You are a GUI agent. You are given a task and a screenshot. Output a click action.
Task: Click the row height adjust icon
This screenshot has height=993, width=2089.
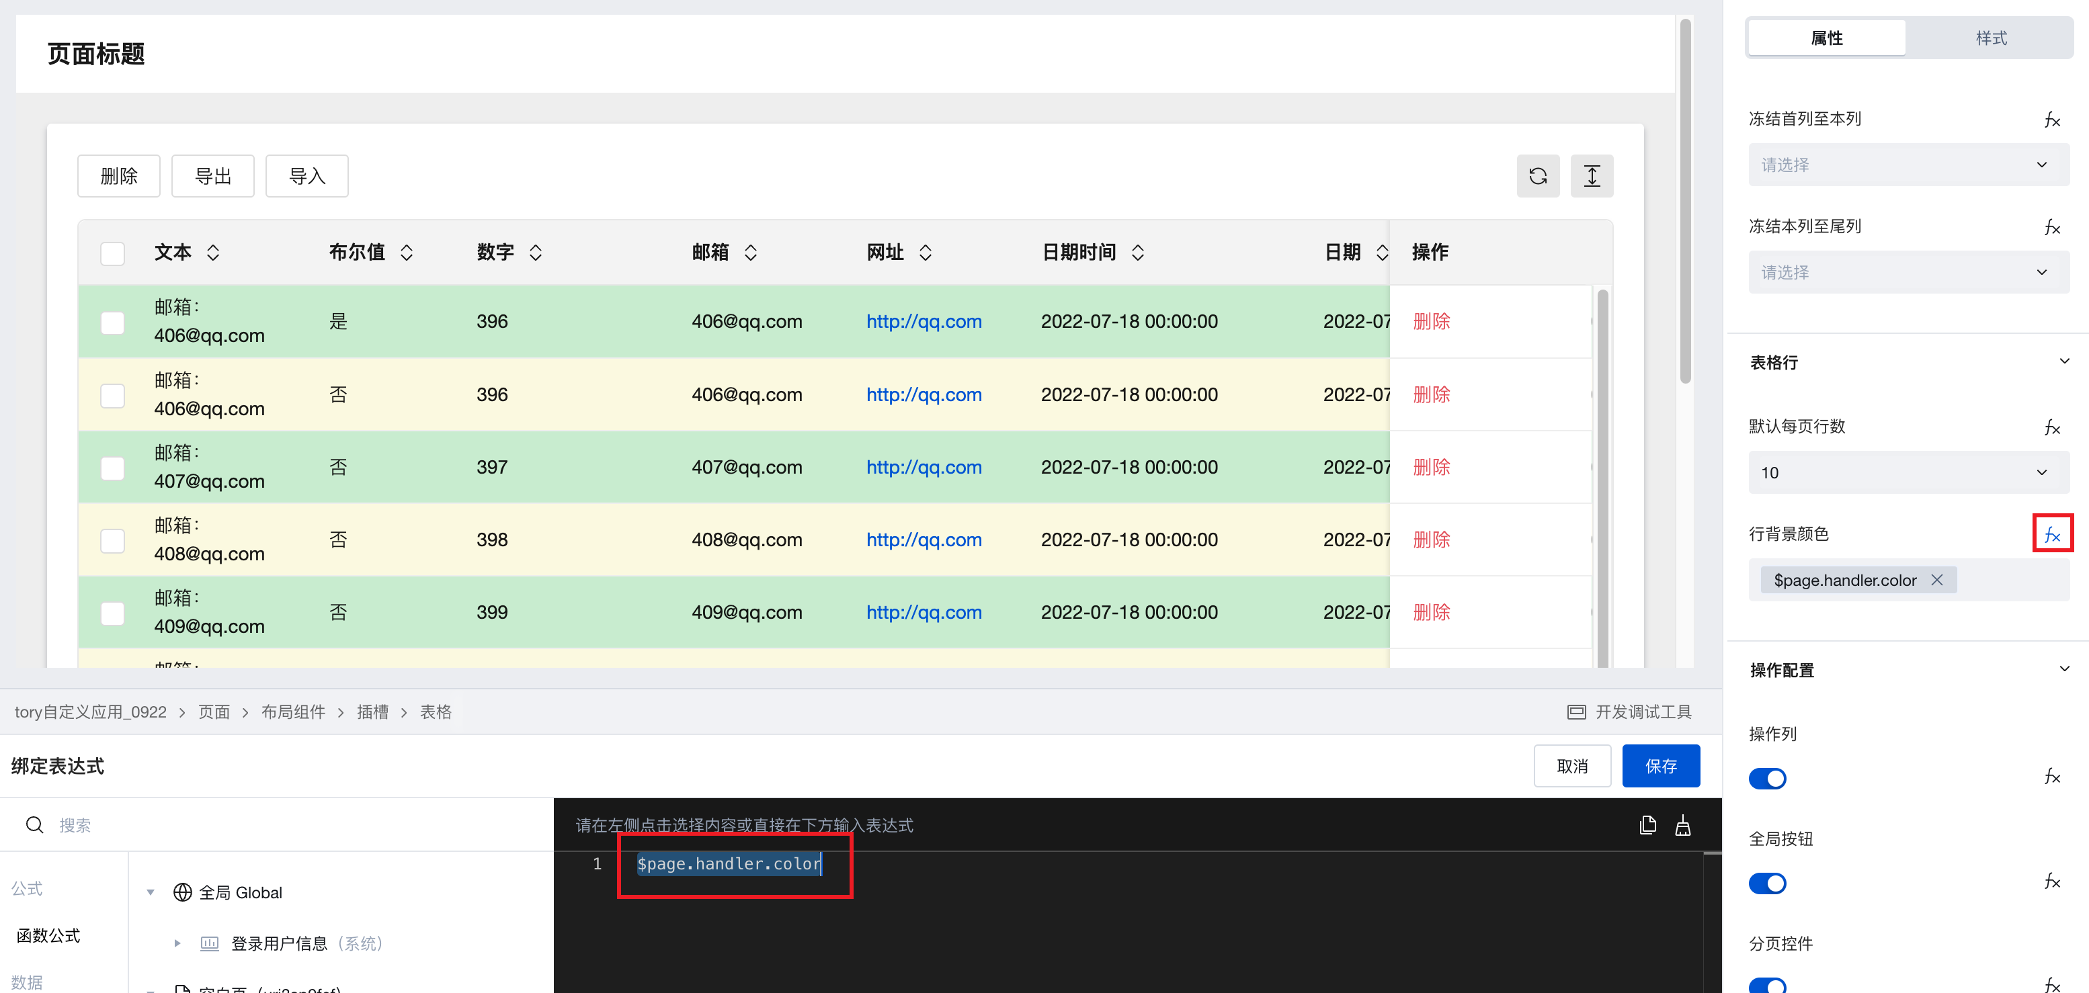click(x=1591, y=176)
